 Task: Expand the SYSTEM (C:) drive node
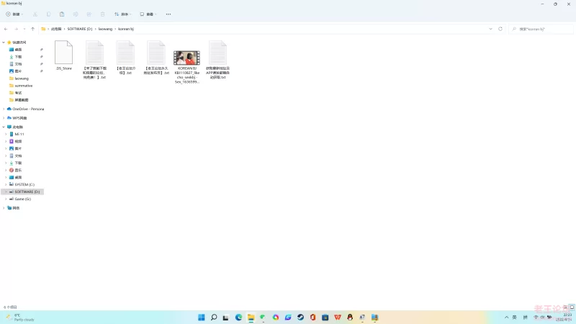pos(6,184)
